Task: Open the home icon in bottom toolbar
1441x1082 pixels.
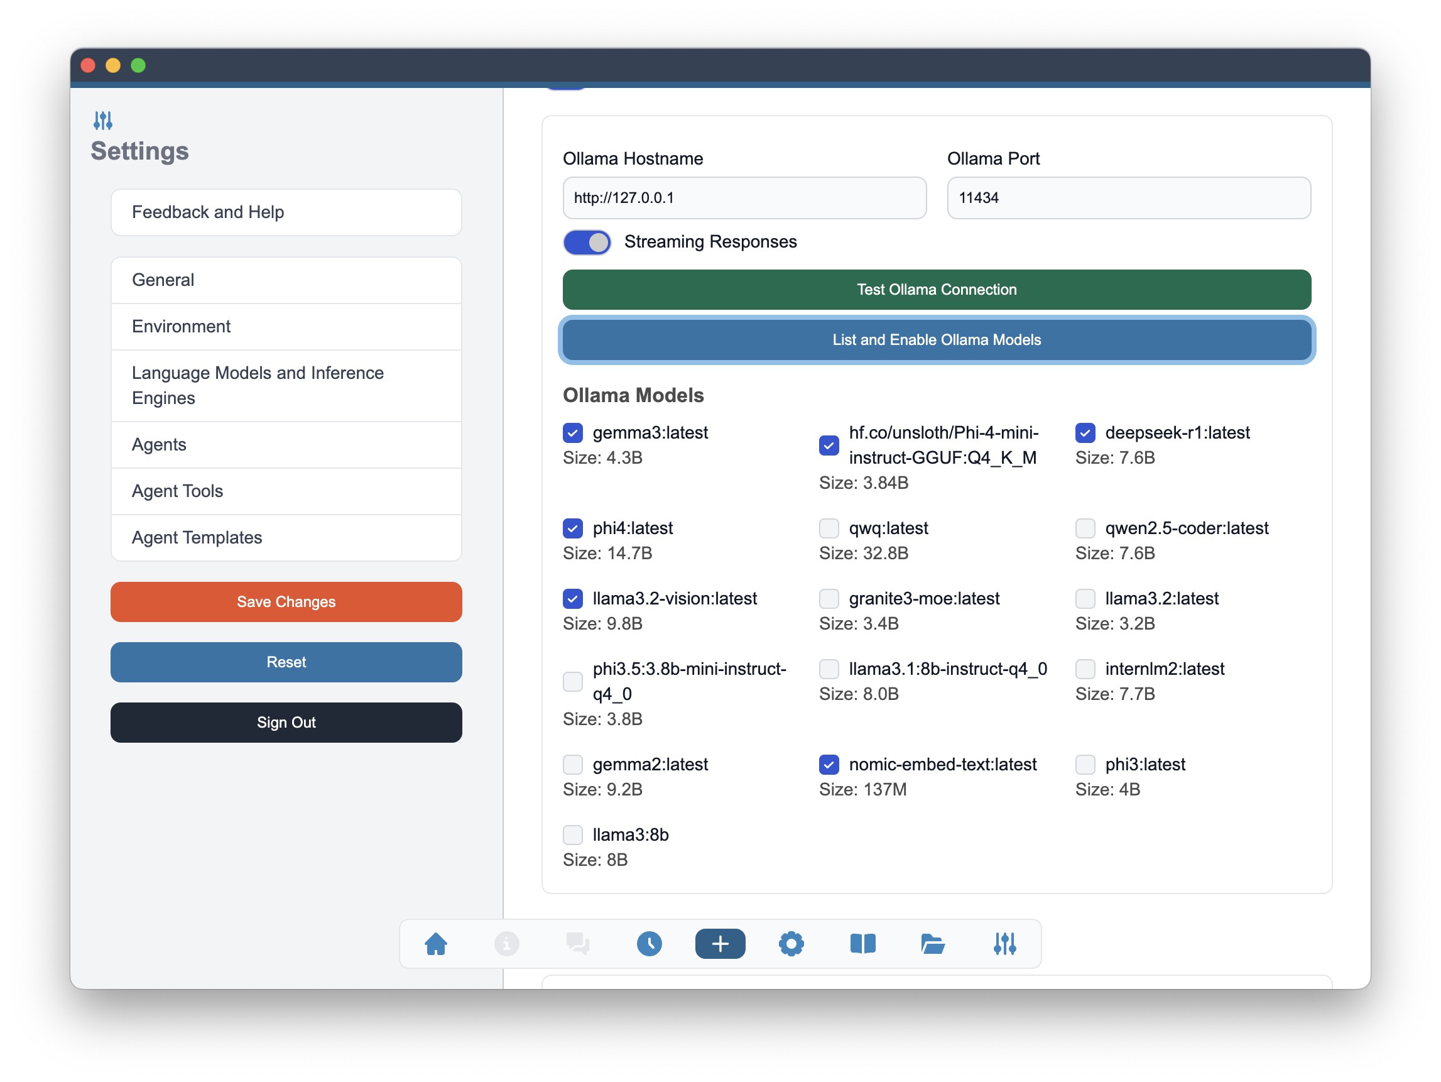Action: [436, 943]
